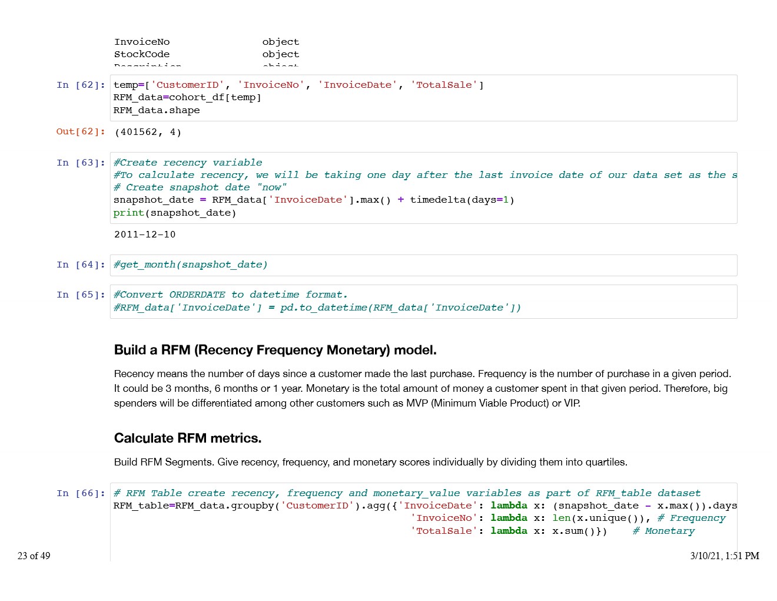Image resolution: width=777 pixels, height=601 pixels.
Task: Click the In [62] prompt label
Action: tap(81, 85)
